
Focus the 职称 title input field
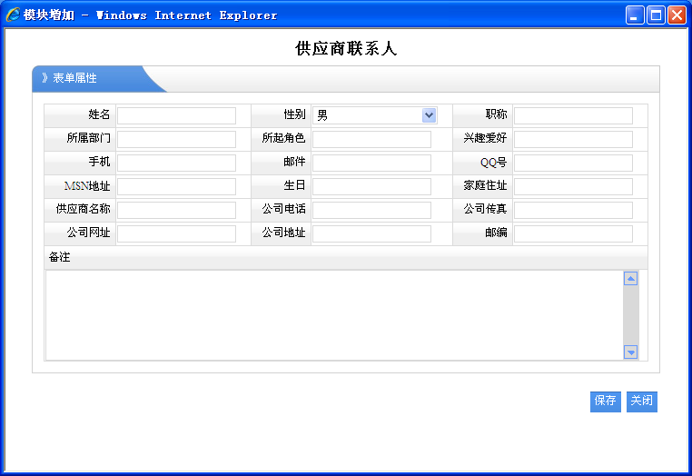point(573,115)
